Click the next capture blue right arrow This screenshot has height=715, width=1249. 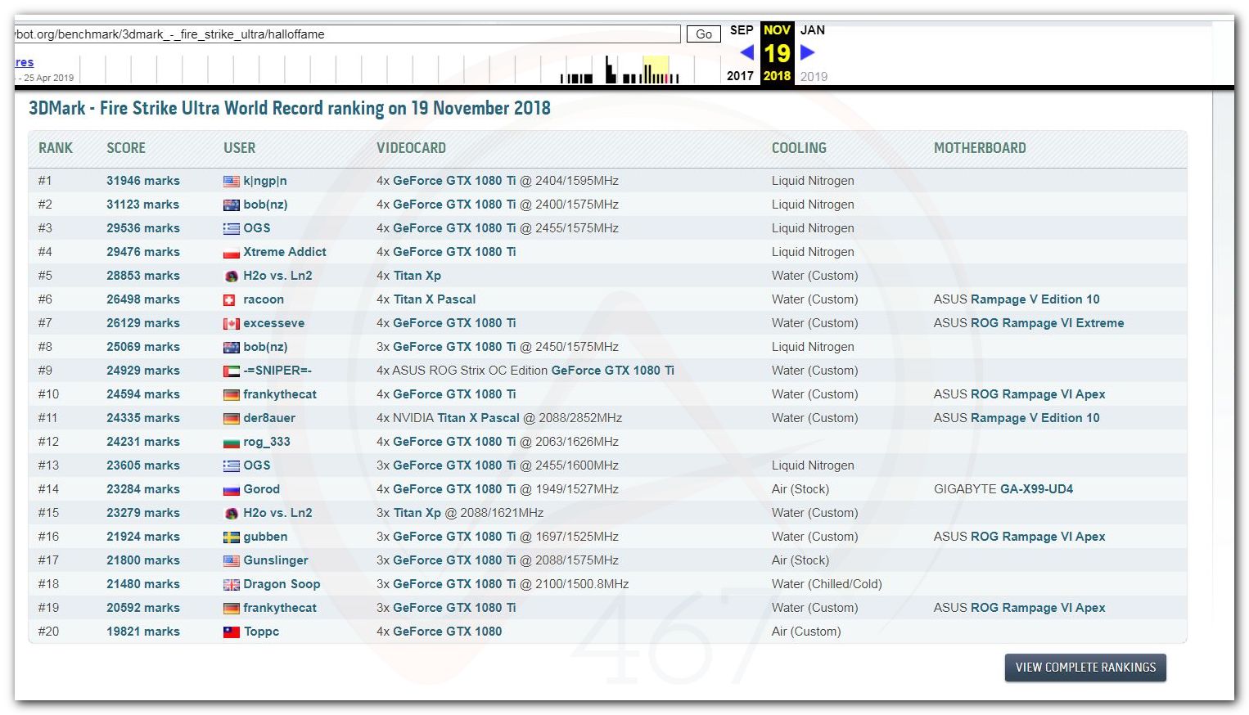coord(807,52)
